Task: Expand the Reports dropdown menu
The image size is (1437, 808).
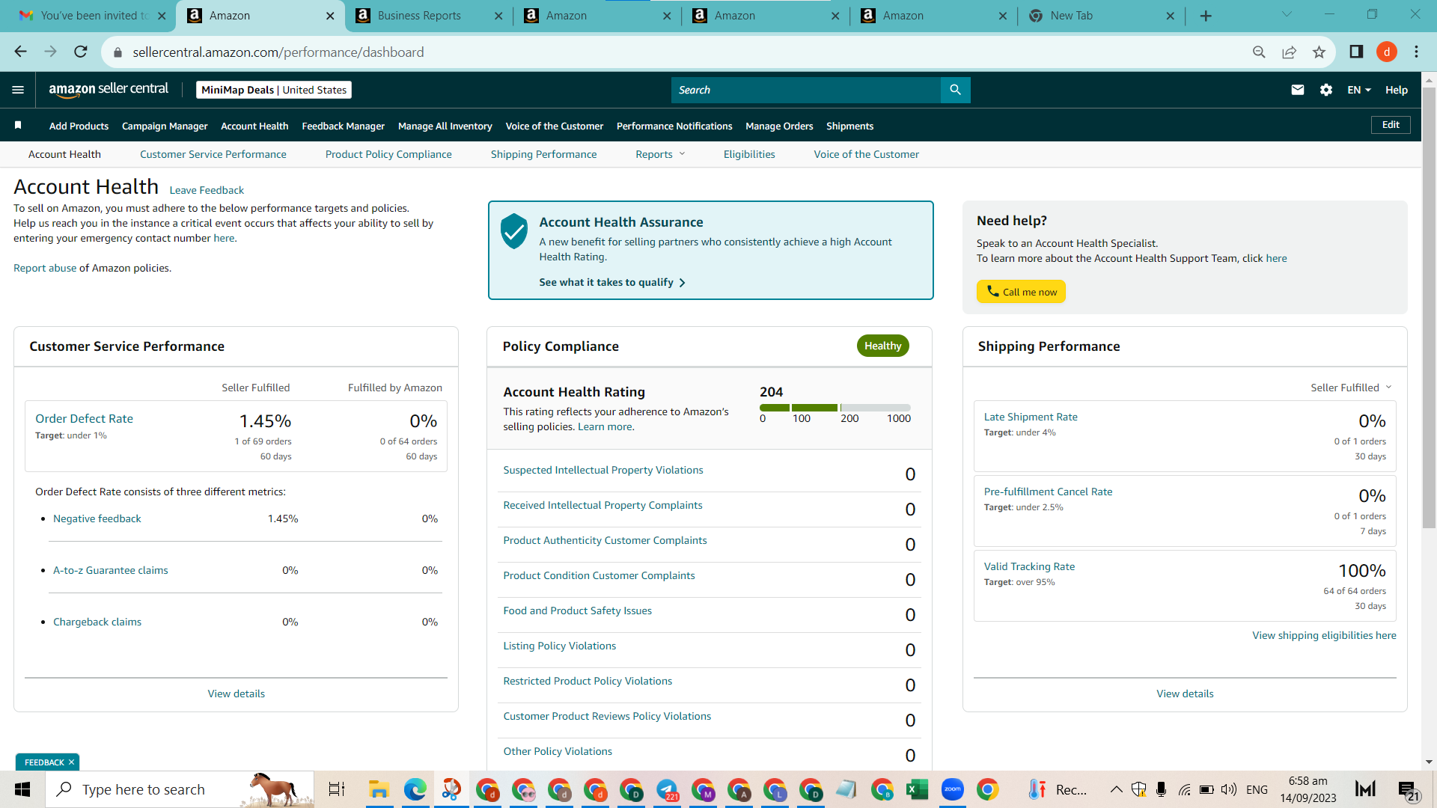Action: 660,154
